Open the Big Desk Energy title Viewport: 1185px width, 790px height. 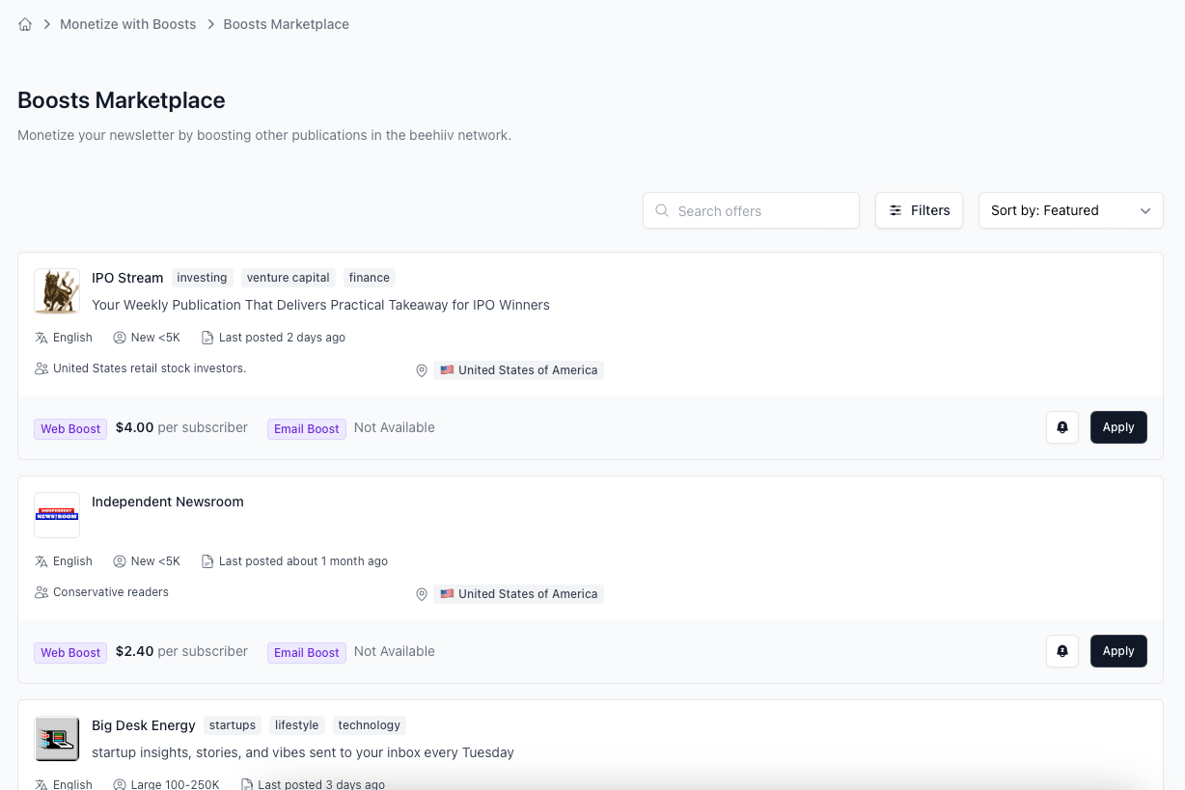click(x=144, y=725)
